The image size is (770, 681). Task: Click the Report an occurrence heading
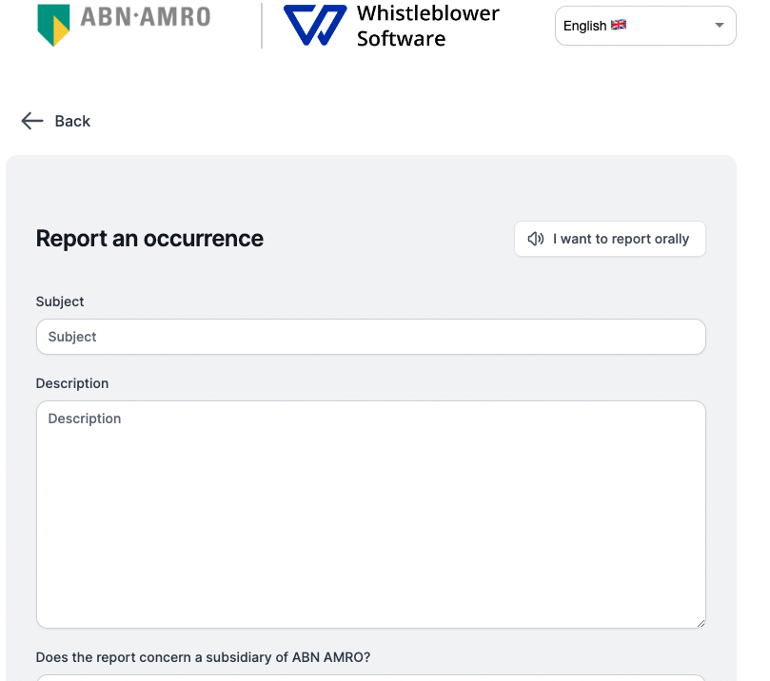click(149, 239)
